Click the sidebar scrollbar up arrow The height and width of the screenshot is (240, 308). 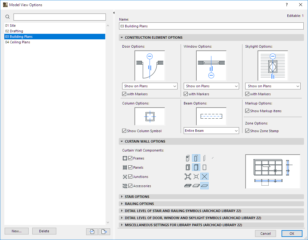[x=108, y=26]
